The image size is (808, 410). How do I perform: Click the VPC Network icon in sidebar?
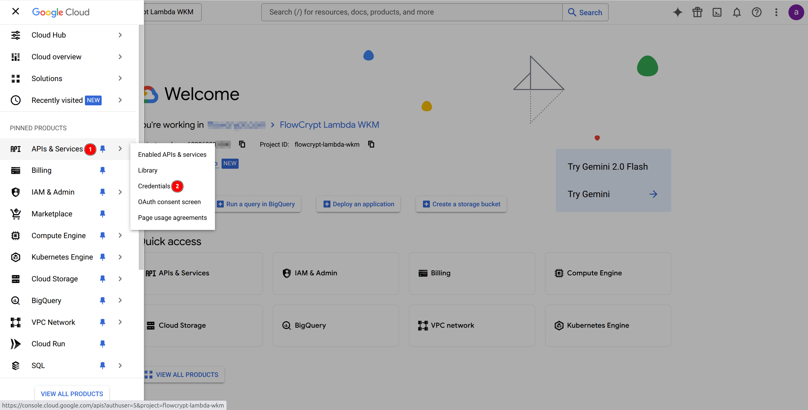(15, 322)
